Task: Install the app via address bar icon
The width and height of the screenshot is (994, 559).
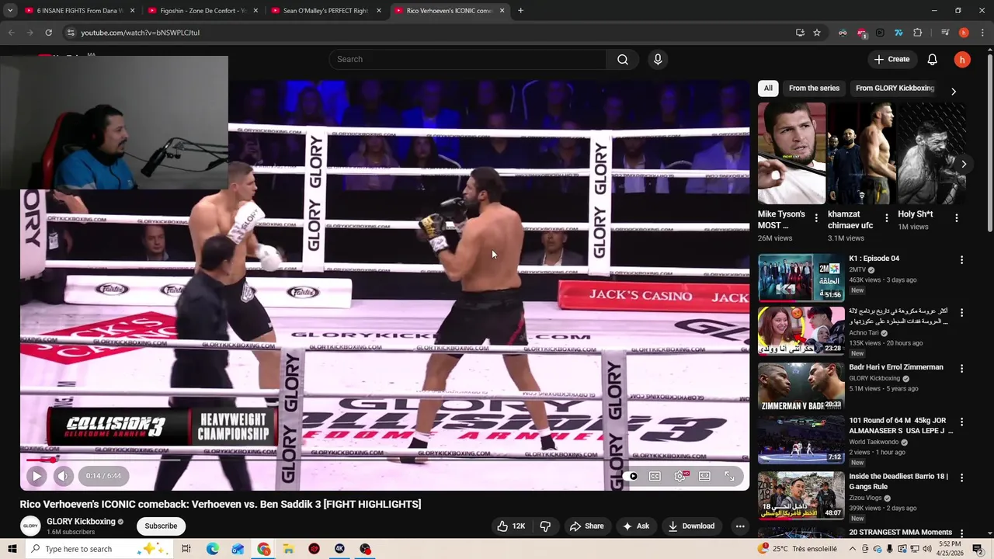Action: (800, 33)
